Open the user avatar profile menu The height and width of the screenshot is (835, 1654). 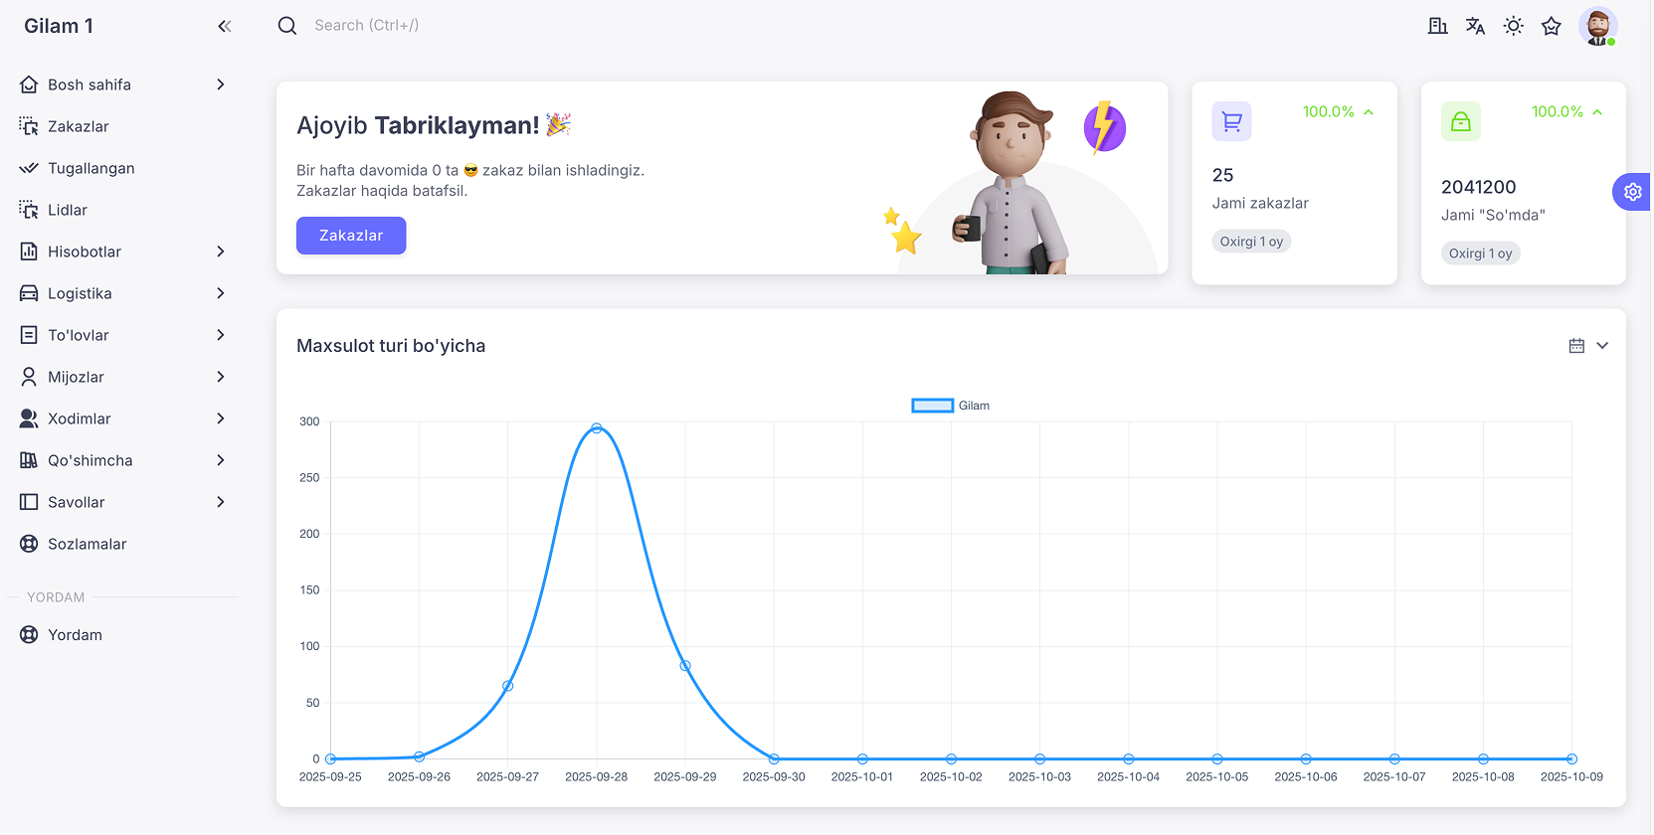[x=1597, y=26]
